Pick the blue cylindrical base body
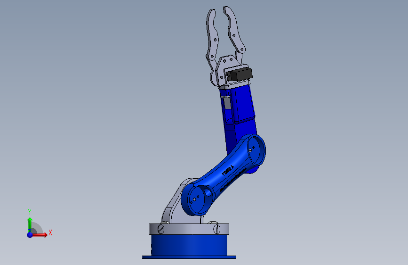This screenshot has width=408, height=265. (189, 245)
